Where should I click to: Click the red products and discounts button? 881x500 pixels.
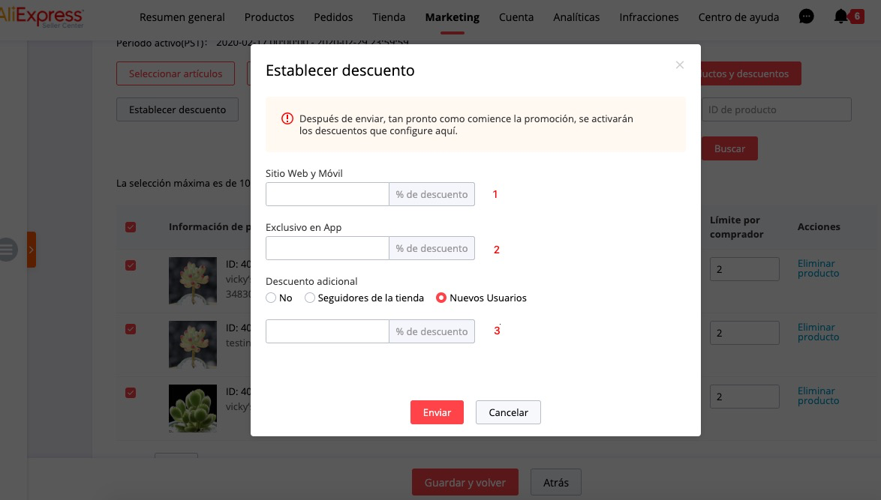[x=750, y=73]
